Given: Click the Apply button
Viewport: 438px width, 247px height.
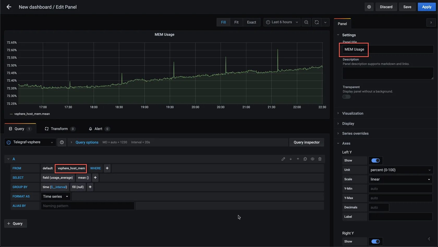Looking at the screenshot, I should [427, 7].
